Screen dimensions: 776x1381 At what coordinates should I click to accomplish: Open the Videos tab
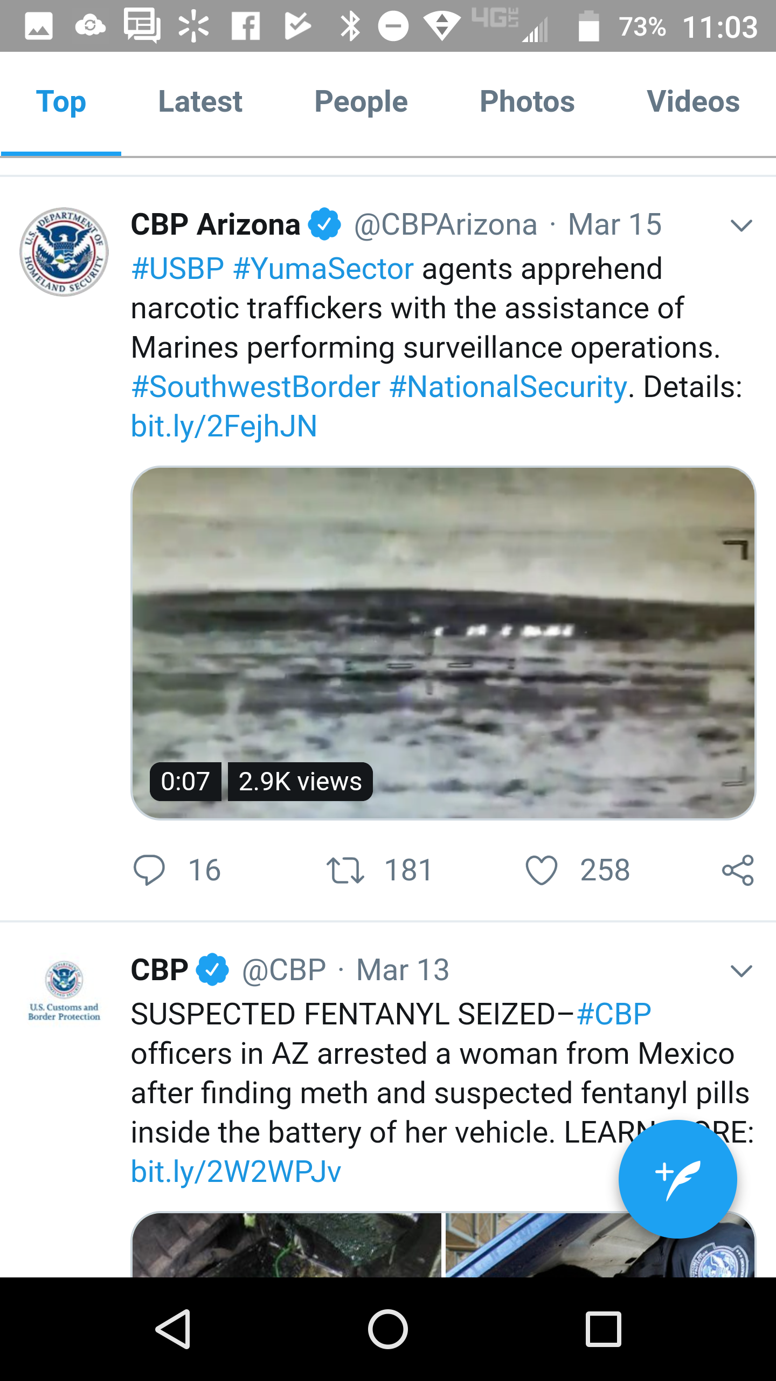pyautogui.click(x=693, y=102)
